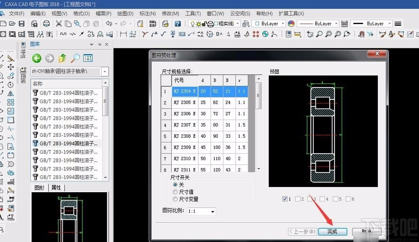Click the 代号 column header
The width and height of the screenshot is (419, 242).
point(185,80)
